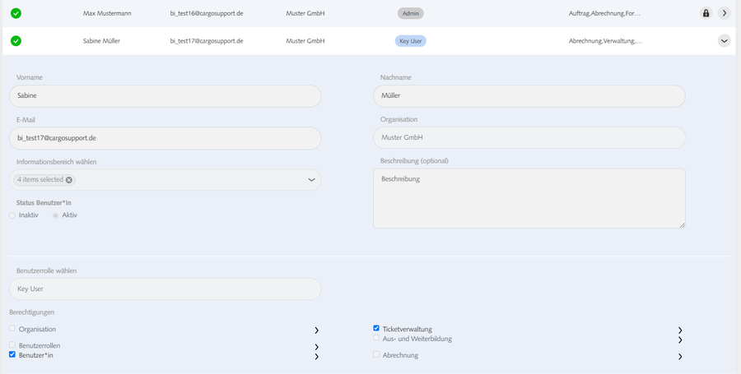Enable the Organisation permission checkbox
The image size is (741, 374).
click(12, 328)
